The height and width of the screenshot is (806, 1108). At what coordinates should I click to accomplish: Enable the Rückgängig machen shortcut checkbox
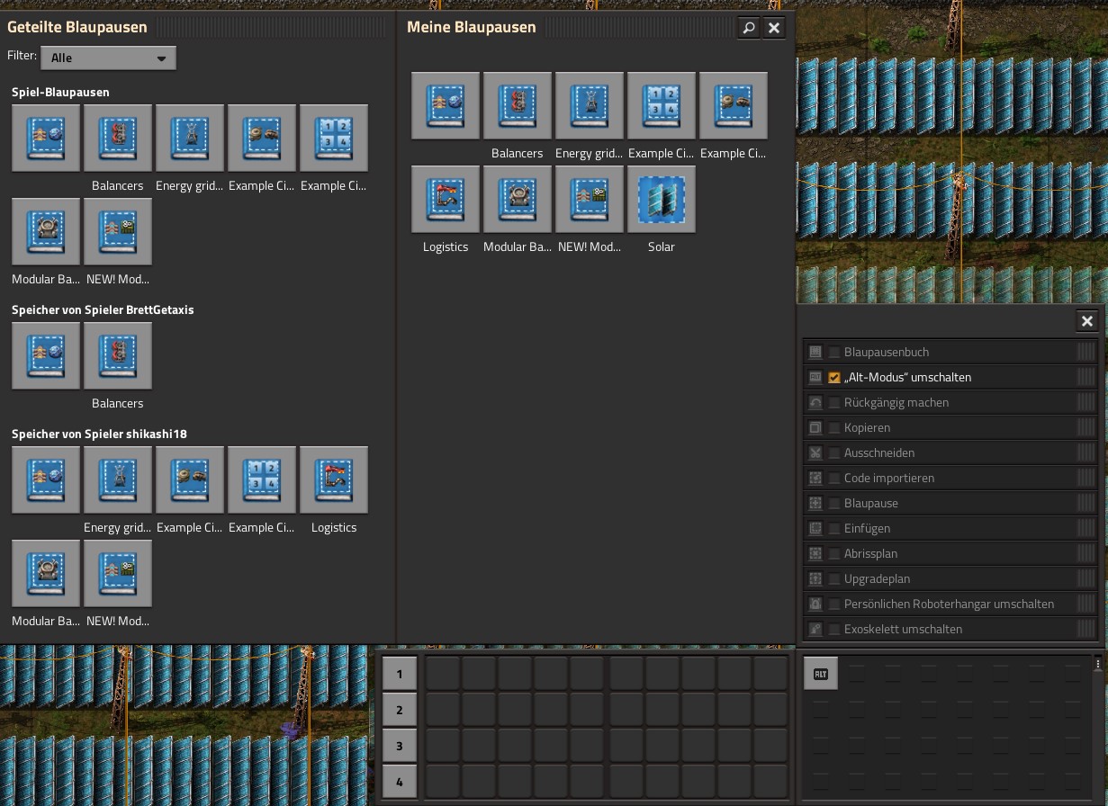coord(834,403)
